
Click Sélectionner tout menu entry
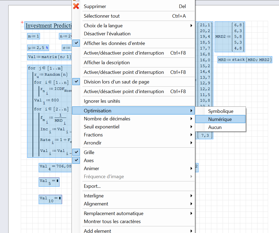point(102,16)
